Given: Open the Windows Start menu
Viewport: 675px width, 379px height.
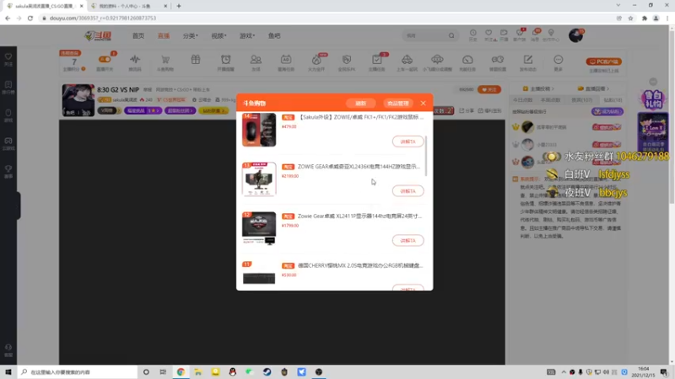Looking at the screenshot, I should click(x=8, y=371).
